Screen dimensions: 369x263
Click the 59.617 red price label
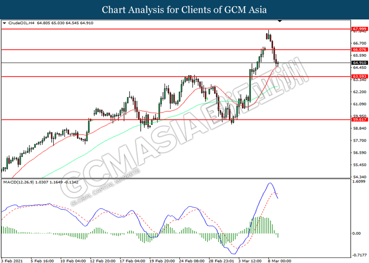tap(360, 119)
